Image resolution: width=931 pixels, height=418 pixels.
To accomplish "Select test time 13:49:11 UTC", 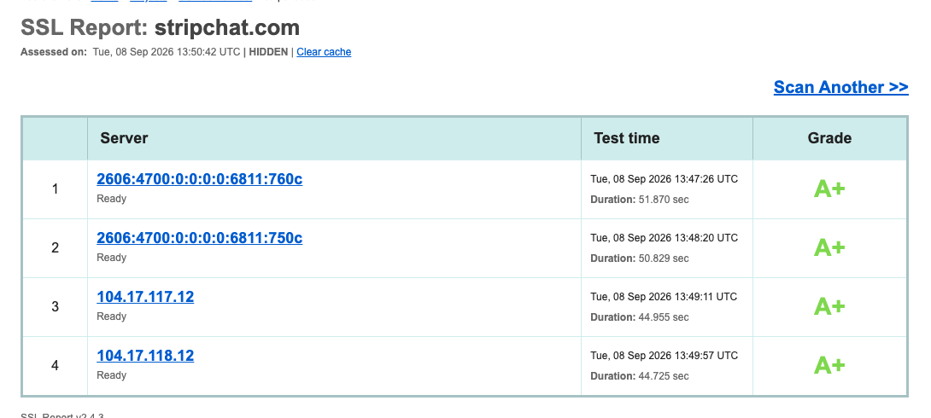I will (x=664, y=297).
